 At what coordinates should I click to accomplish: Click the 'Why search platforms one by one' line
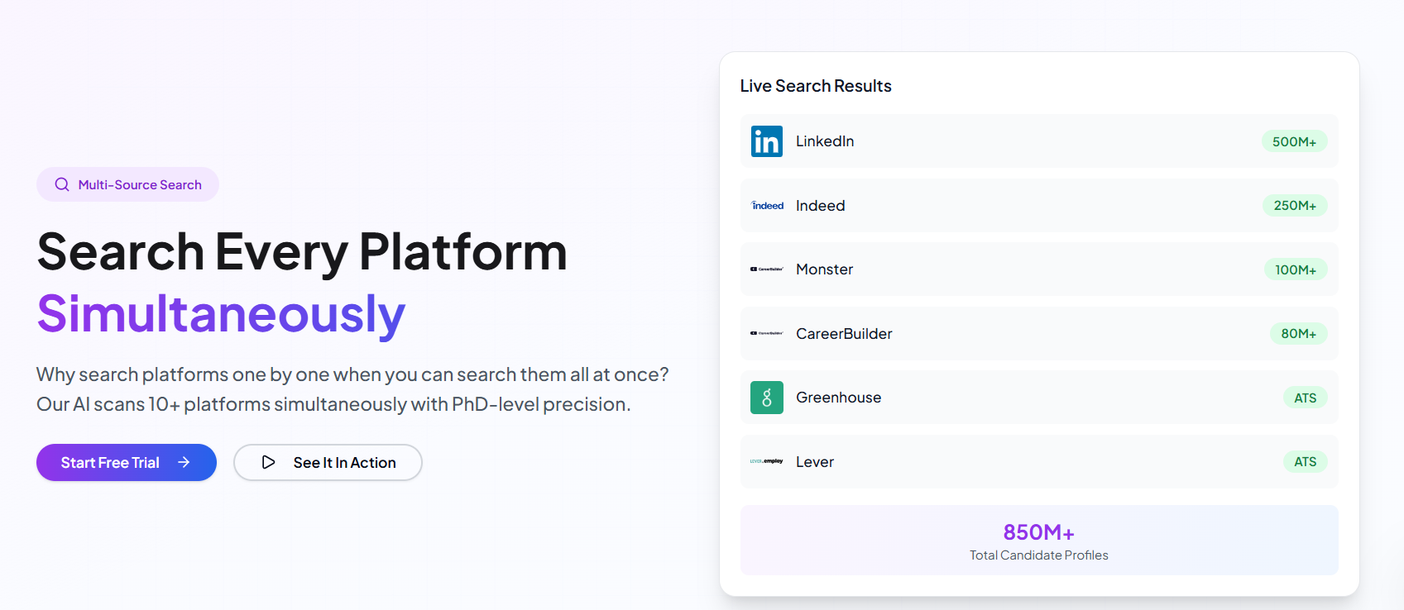click(352, 374)
